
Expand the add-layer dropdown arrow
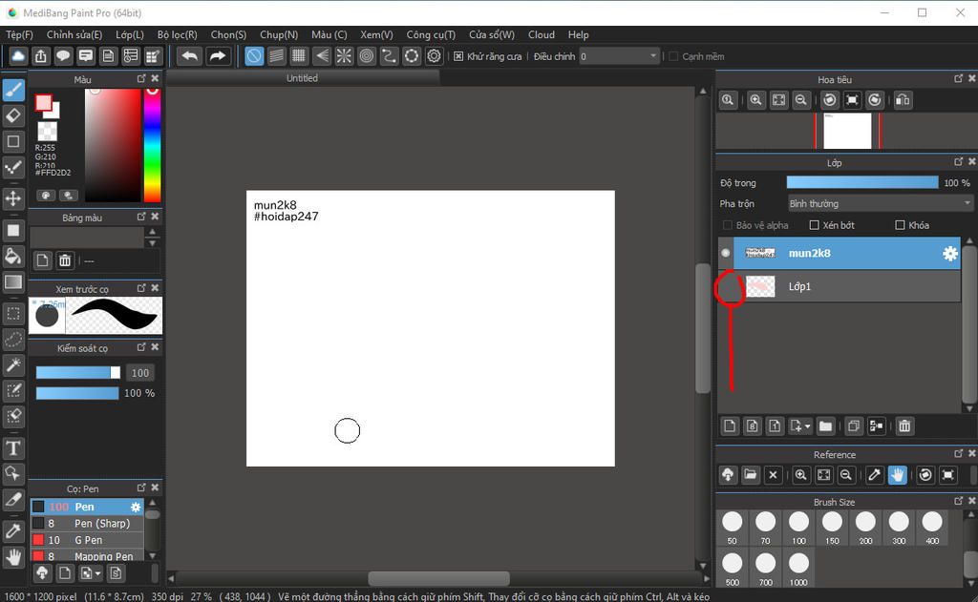pyautogui.click(x=808, y=426)
